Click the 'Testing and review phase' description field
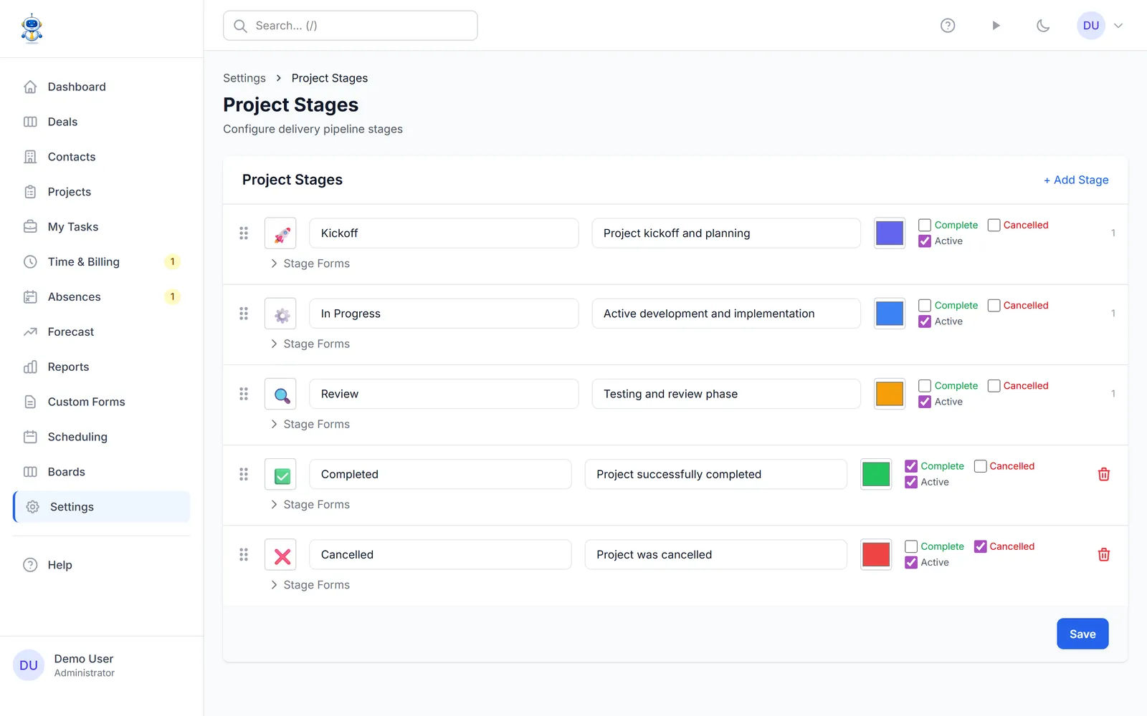 point(726,394)
